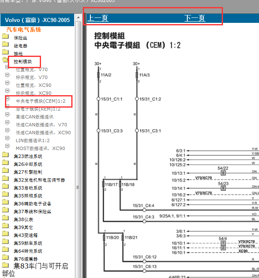Expand 集38仪表 section
Image resolution: width=259 pixels, height=278 pixels.
(23, 219)
